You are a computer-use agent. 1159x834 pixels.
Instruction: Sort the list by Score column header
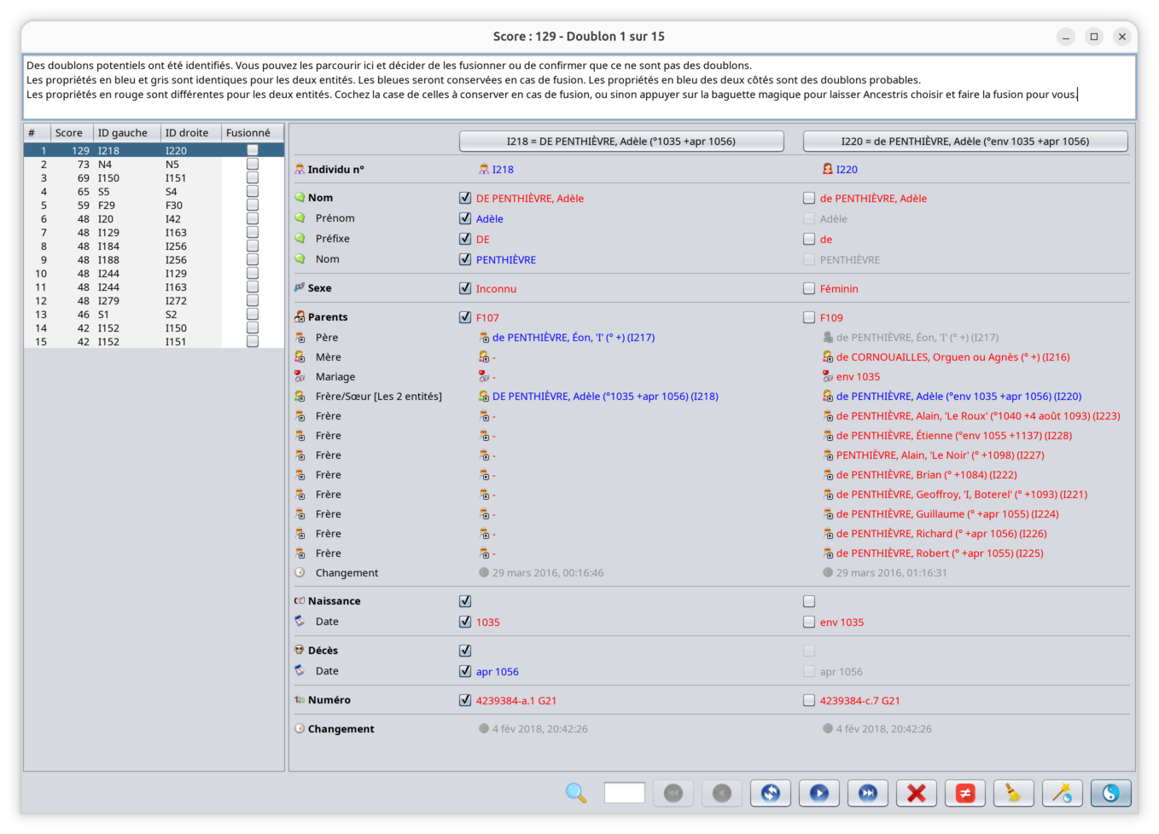tap(69, 133)
